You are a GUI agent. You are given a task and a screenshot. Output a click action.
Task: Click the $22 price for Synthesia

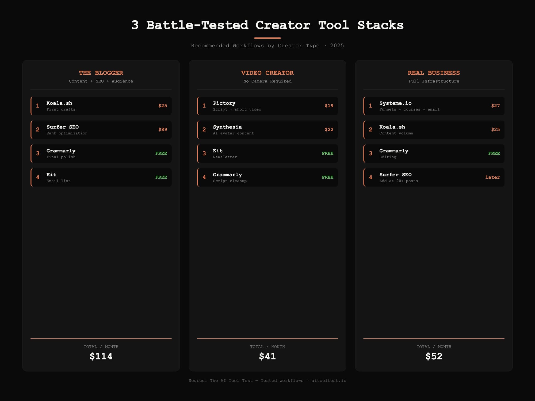tap(329, 129)
